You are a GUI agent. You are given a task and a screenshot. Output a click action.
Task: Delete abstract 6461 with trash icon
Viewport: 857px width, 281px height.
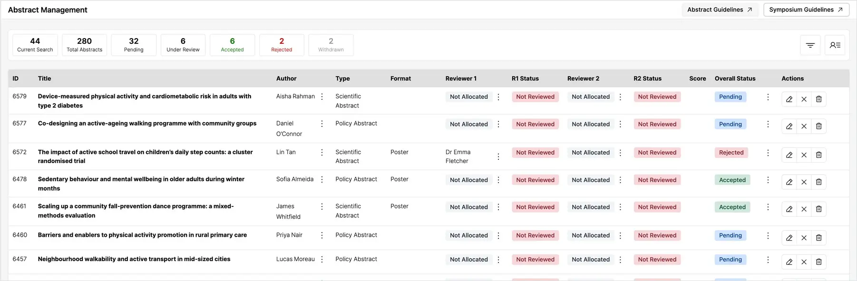[818, 209]
